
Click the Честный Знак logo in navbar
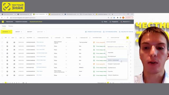(3, 22)
